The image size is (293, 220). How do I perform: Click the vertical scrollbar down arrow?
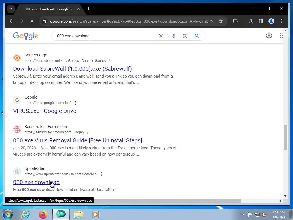click(285, 196)
